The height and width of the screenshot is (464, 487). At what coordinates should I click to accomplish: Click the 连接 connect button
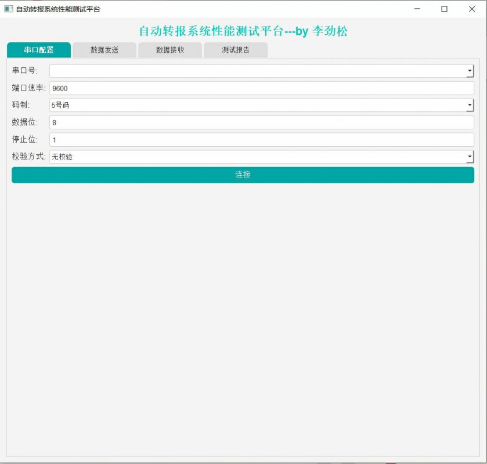[x=243, y=175]
